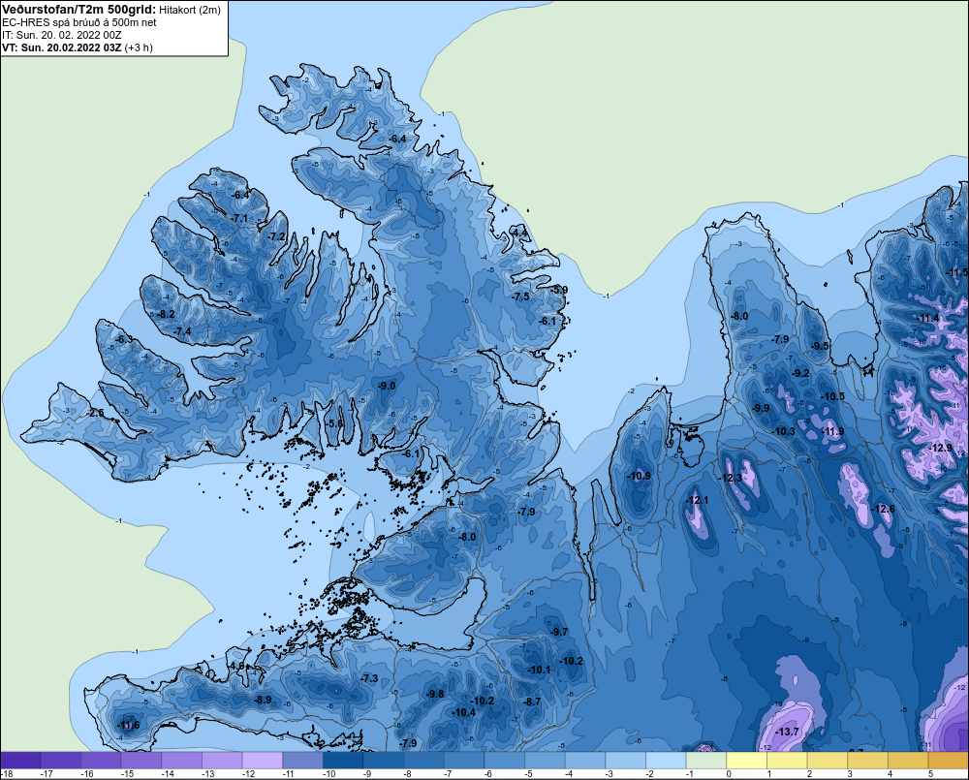Click the -13.7 temperature label
This screenshot has width=969, height=780.
point(787,732)
